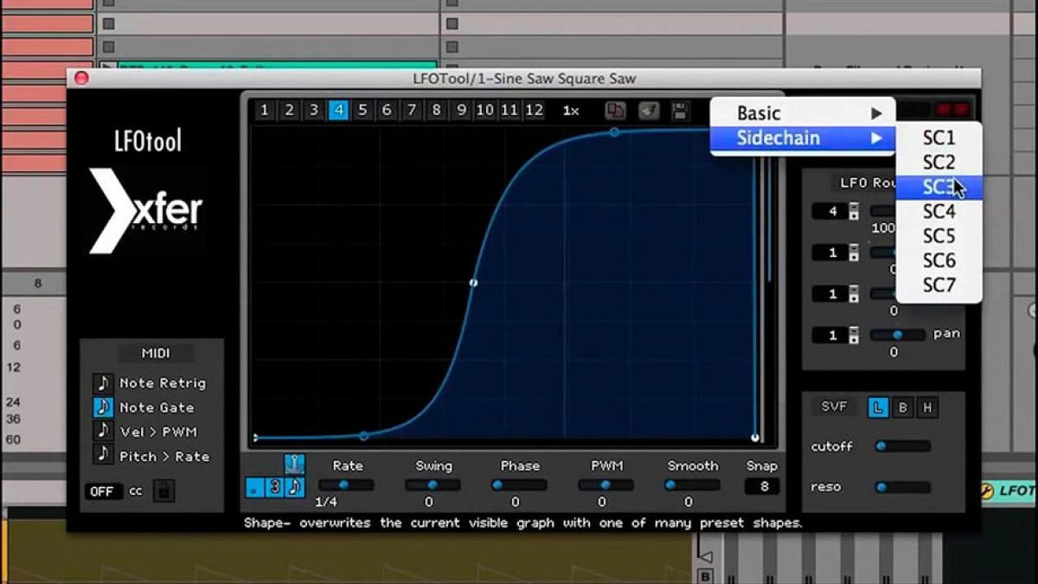Click the pan amount slider
The height and width of the screenshot is (584, 1038).
[897, 334]
